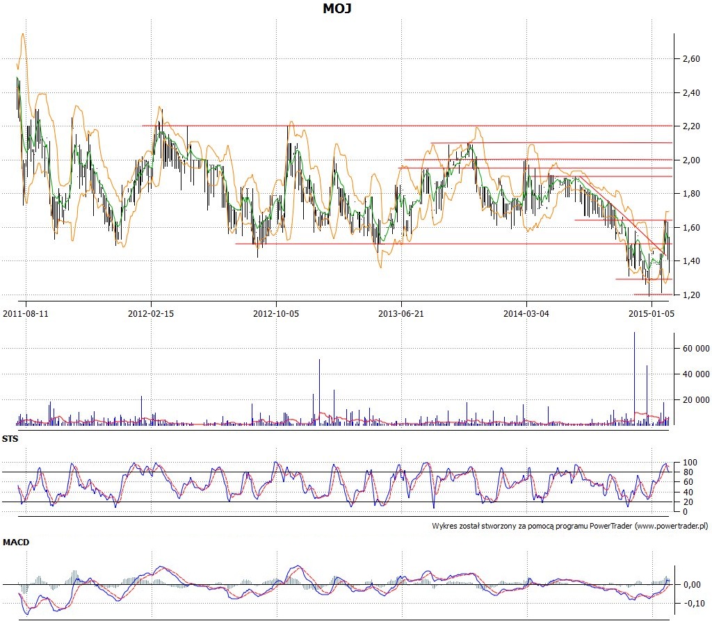Click the STS 80 scale label
Image resolution: width=712 pixels, height=621 pixels.
click(x=688, y=472)
